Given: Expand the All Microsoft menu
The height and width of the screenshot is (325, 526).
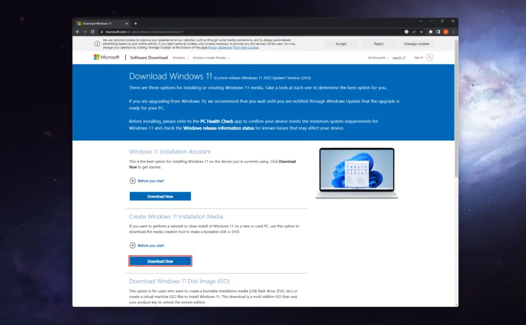Looking at the screenshot, I should click(x=378, y=58).
